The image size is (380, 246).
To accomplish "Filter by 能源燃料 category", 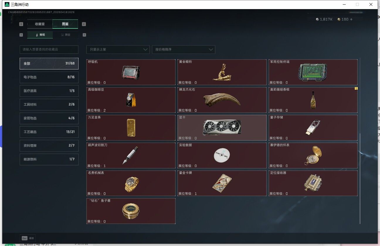I will click(x=49, y=159).
